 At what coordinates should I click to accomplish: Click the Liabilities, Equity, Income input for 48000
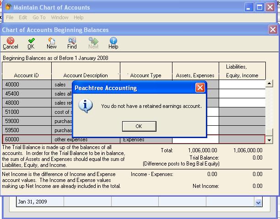coord(242,102)
